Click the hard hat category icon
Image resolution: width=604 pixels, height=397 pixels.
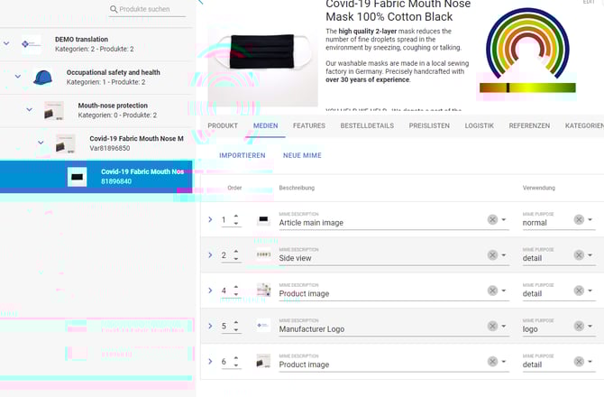[x=42, y=78]
